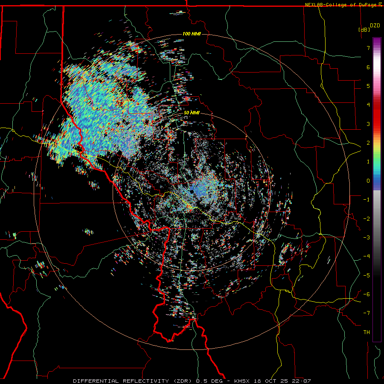Click the -6 value on the color scale
The width and height of the screenshot is (384, 384).
[x=367, y=294]
